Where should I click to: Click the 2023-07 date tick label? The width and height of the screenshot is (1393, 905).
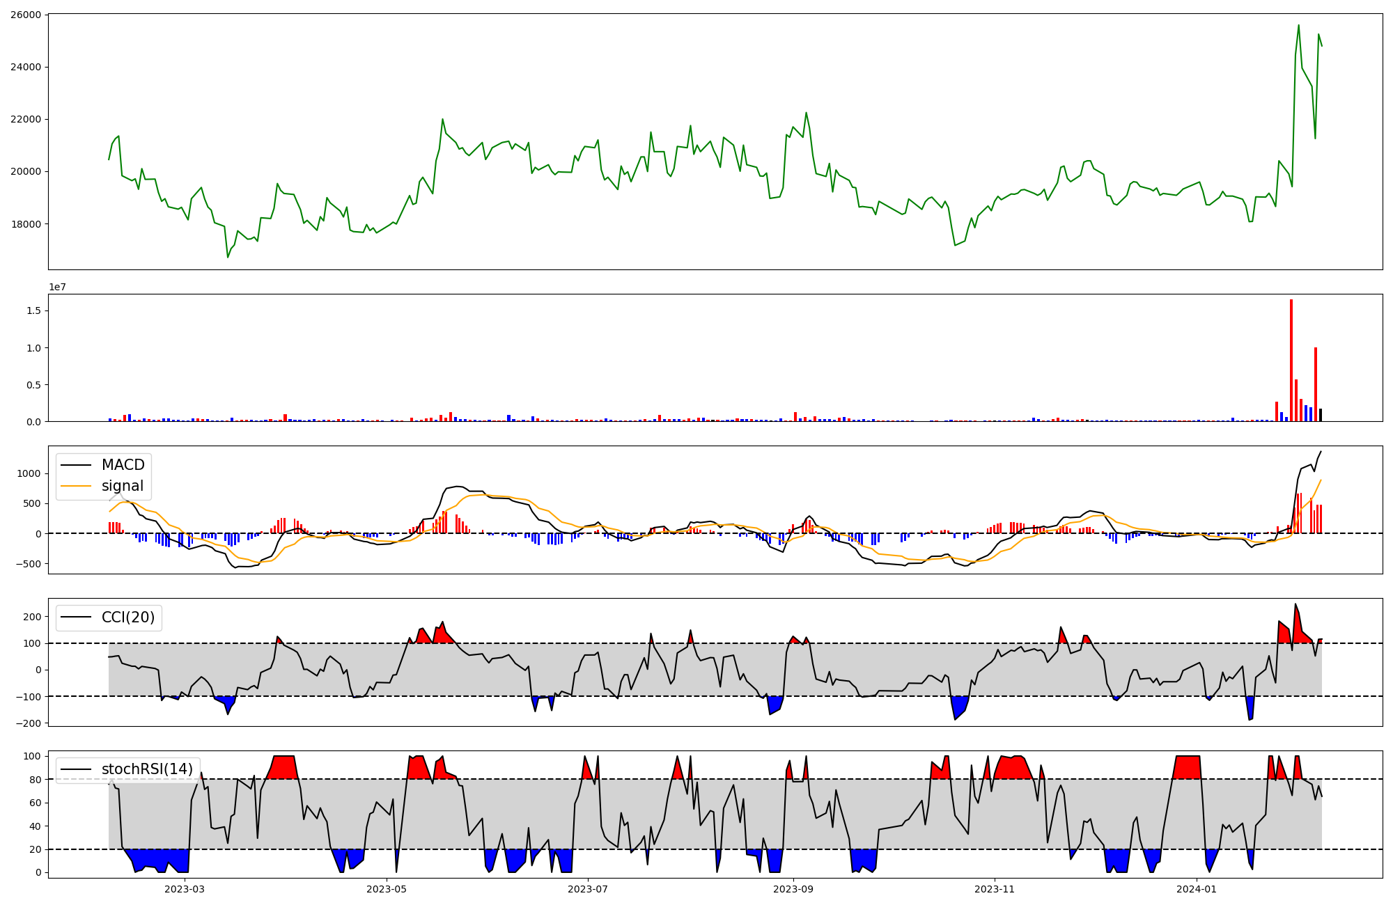[x=588, y=889]
